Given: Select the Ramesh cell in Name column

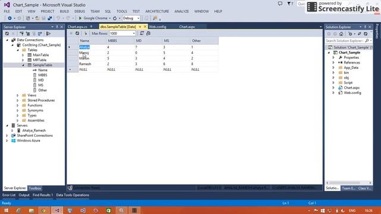Looking at the screenshot, I should 92,64.
